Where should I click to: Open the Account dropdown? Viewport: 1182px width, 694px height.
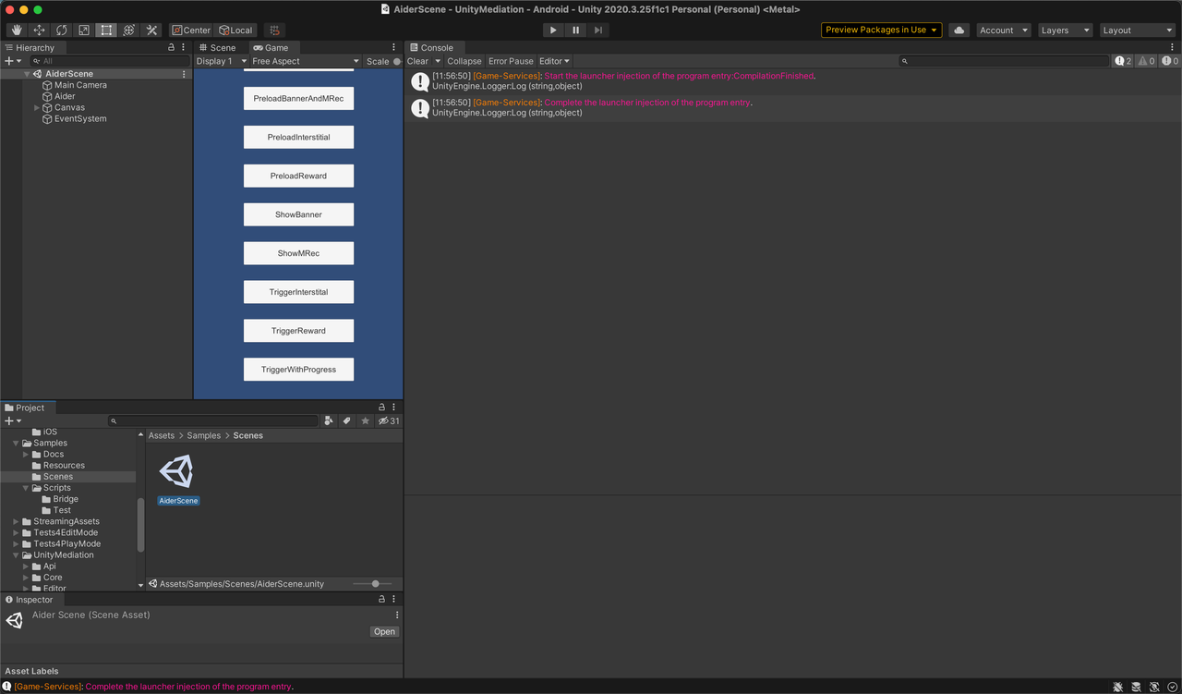[x=1004, y=30]
